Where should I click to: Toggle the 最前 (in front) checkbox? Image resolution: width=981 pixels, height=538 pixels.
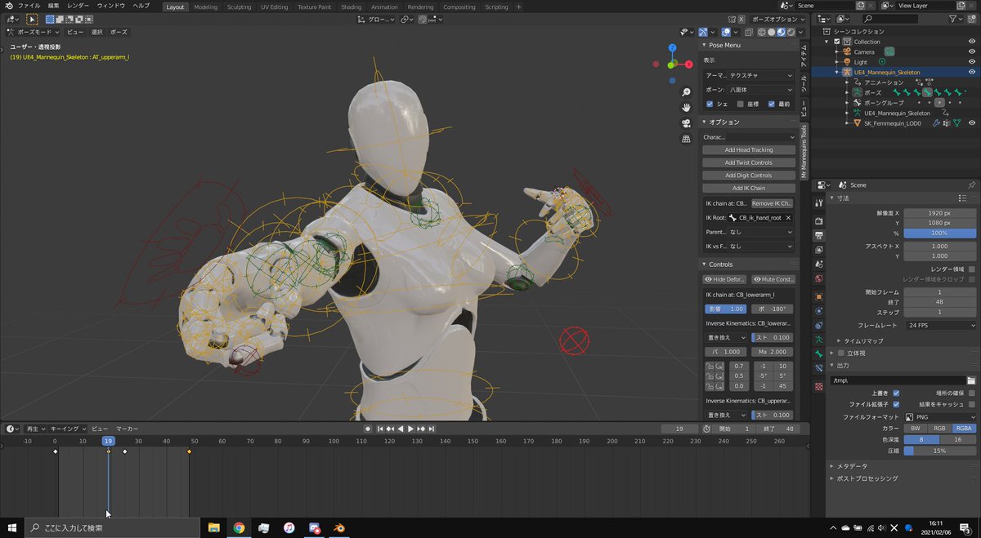(772, 104)
